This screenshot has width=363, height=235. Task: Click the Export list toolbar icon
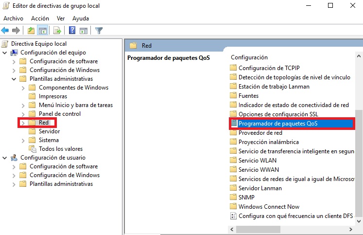pos(57,31)
